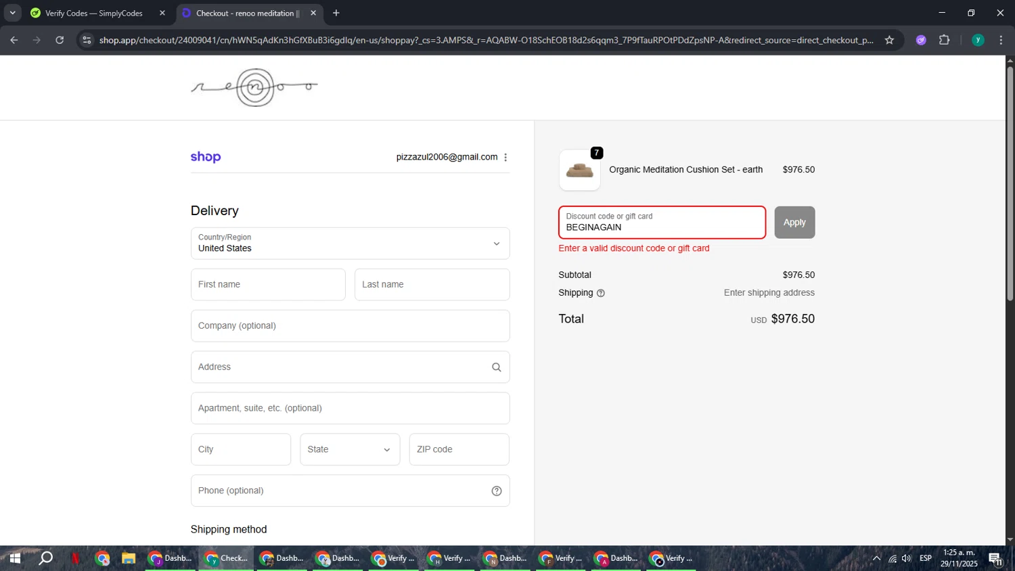Click the browser forward arrow
Image resolution: width=1015 pixels, height=571 pixels.
point(37,40)
